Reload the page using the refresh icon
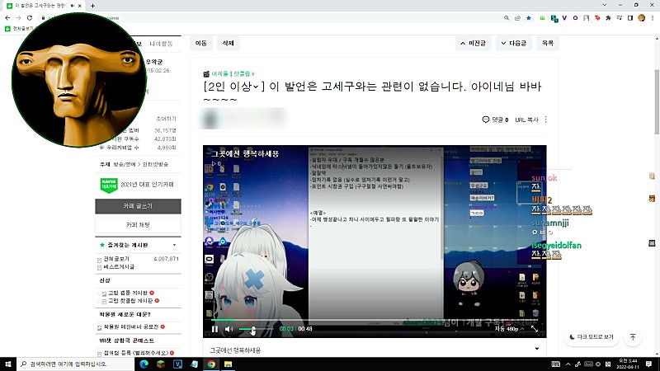Screen dimensions: 660x371 [30, 18]
